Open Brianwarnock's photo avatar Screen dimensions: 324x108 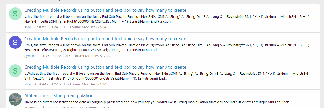15,99
